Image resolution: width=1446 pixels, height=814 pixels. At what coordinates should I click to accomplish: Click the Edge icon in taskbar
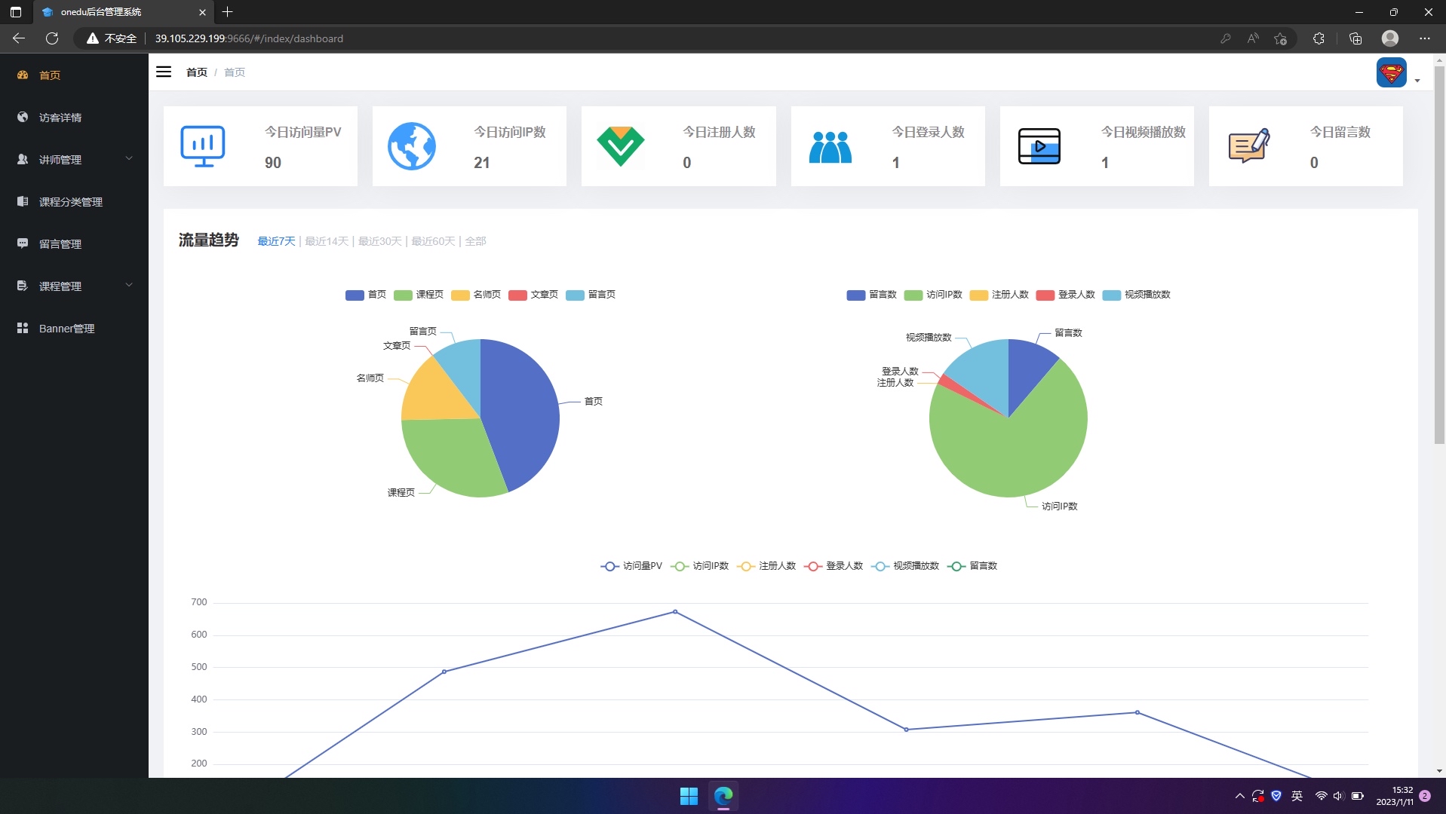(x=723, y=796)
